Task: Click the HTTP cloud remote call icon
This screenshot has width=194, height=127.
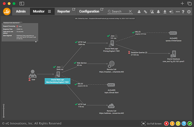Action: [x=111, y=106]
